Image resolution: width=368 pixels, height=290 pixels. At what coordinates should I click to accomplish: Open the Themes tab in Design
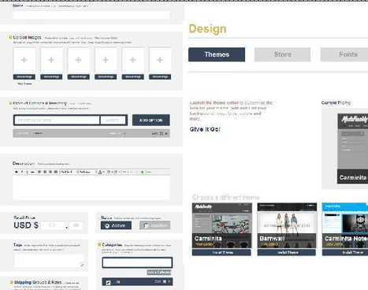(x=217, y=54)
